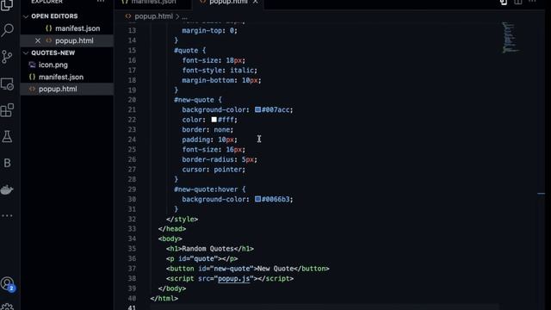This screenshot has width=551, height=310.
Task: Open the Extensions view
Action: coord(8,110)
